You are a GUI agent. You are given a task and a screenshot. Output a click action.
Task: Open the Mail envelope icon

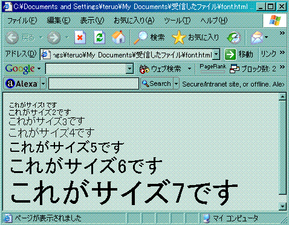click(256, 37)
